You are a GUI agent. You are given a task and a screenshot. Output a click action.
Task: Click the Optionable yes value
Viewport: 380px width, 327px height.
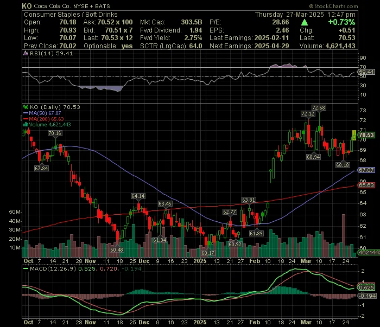127,46
